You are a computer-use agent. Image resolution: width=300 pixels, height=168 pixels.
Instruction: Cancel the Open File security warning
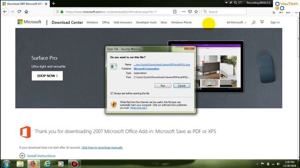181,86
